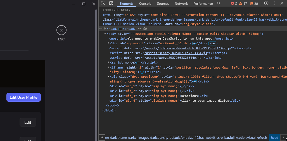Screen dimensions: 287x141
Task: Expand the head element node
Action: 105,29
